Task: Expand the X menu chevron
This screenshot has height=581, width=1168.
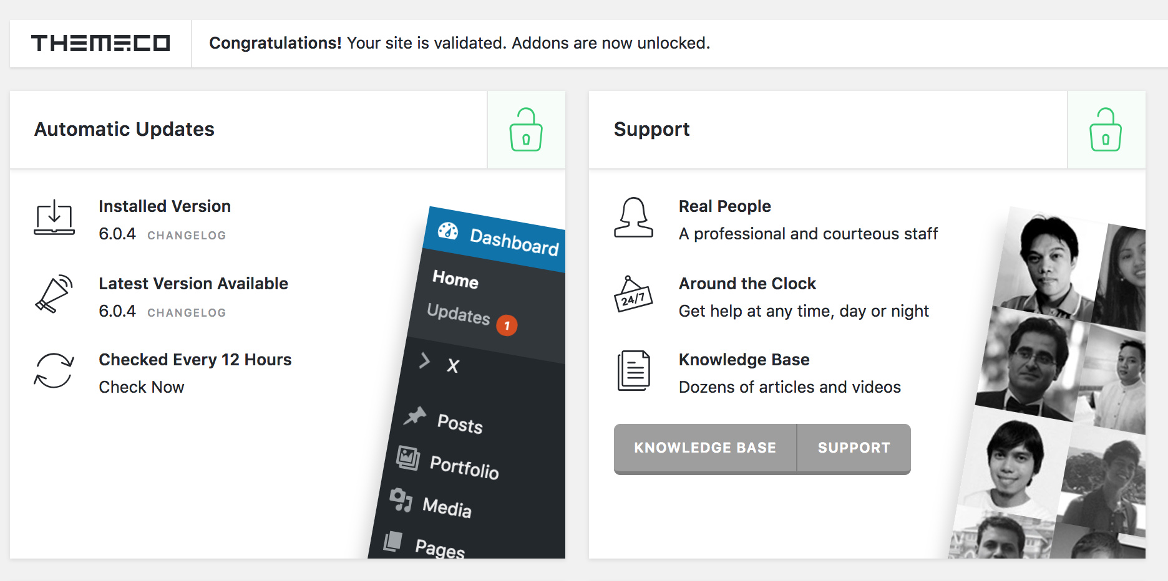Action: pyautogui.click(x=424, y=360)
